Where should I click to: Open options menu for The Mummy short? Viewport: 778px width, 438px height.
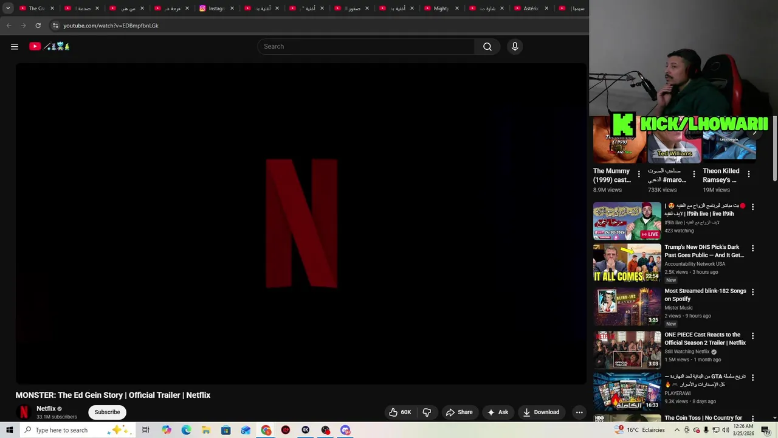(638, 174)
